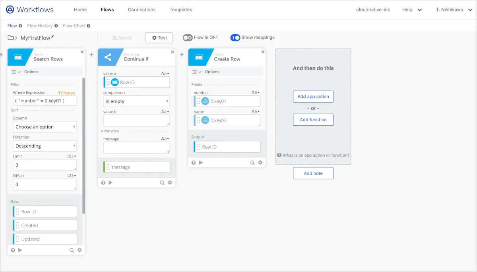Click help icon on Create Row card
This screenshot has height=272, width=477.
click(x=194, y=163)
